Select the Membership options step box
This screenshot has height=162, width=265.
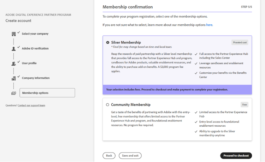click(x=47, y=93)
